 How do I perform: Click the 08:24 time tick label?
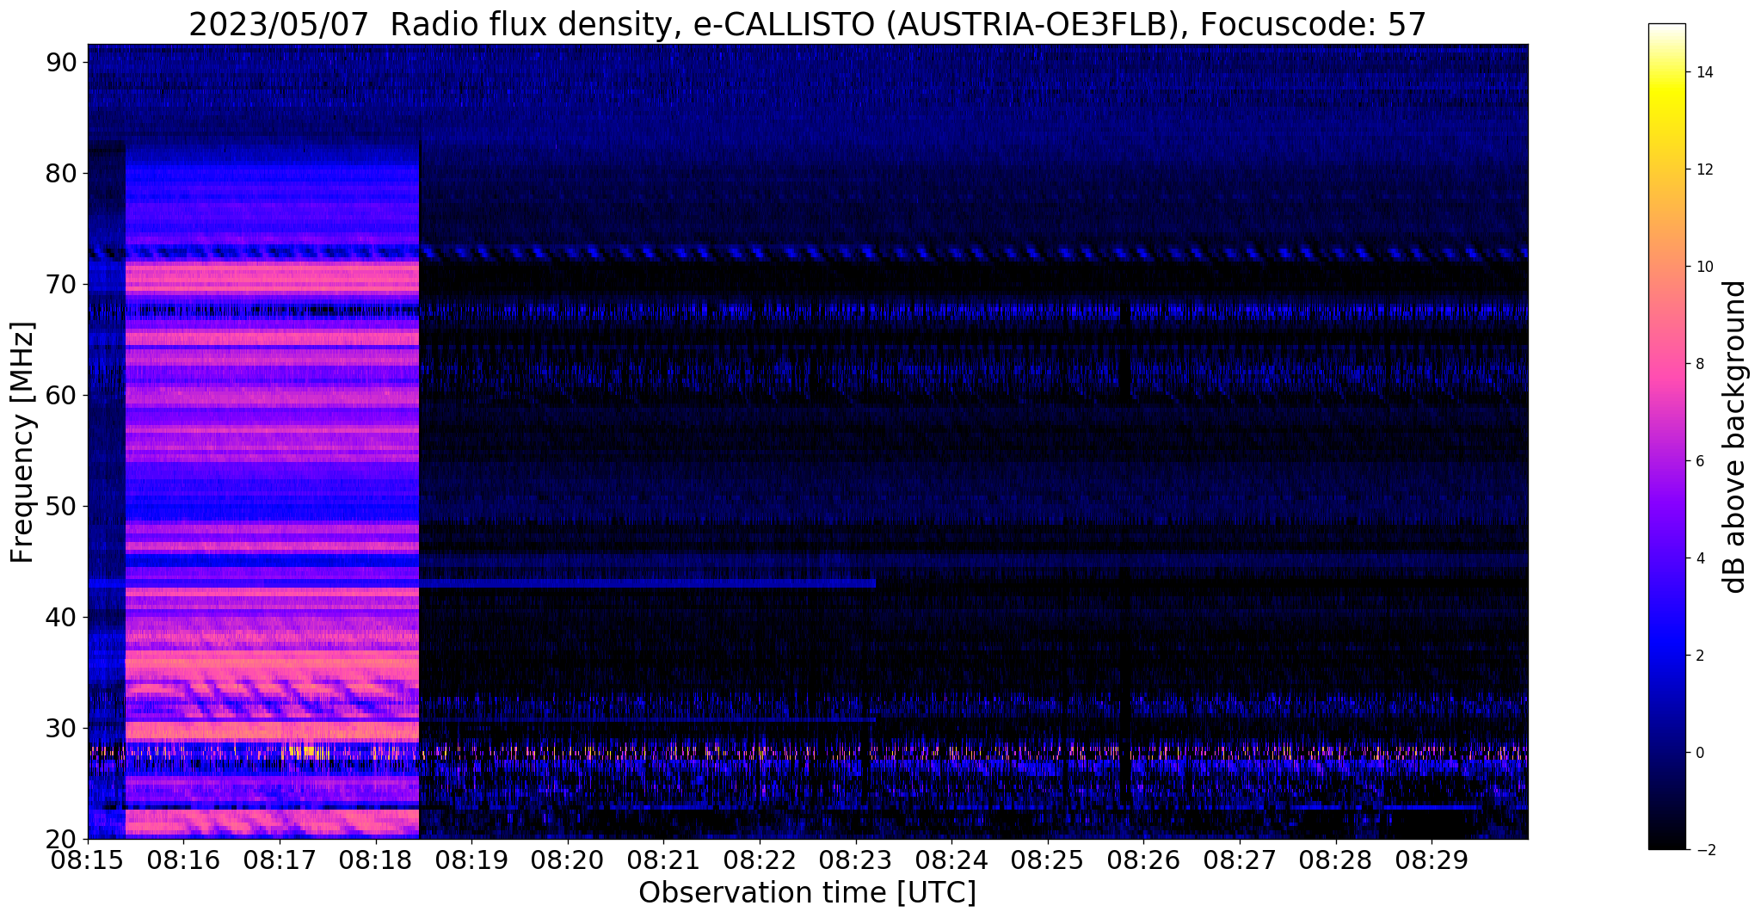click(951, 859)
